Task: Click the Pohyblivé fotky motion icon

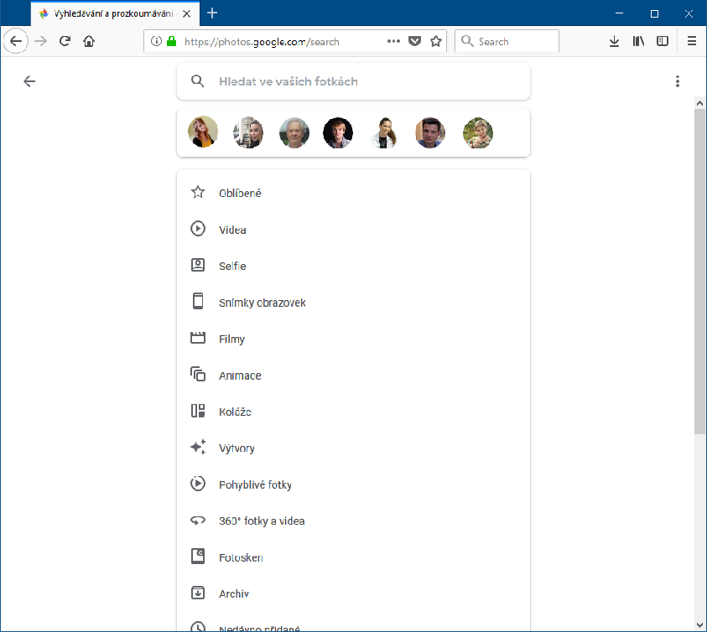Action: (197, 484)
